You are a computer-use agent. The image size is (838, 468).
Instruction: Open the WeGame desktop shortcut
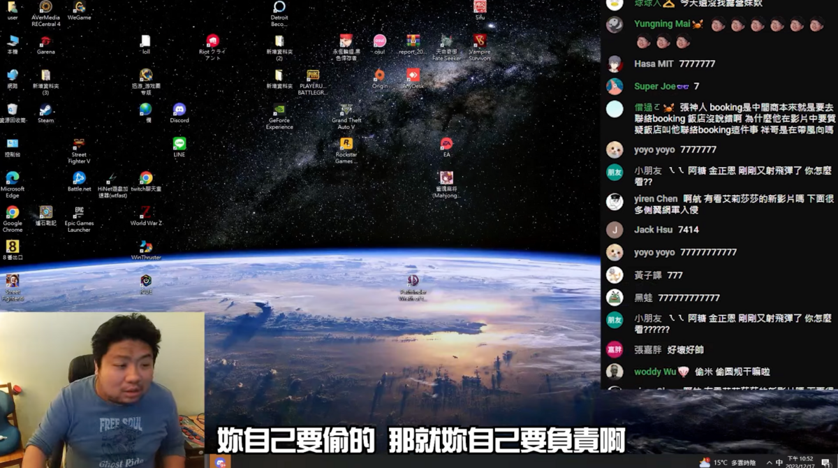pyautogui.click(x=79, y=10)
